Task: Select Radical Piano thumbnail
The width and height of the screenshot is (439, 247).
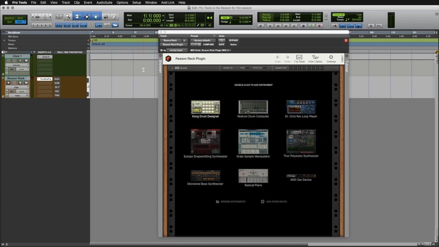Action: pyautogui.click(x=253, y=176)
